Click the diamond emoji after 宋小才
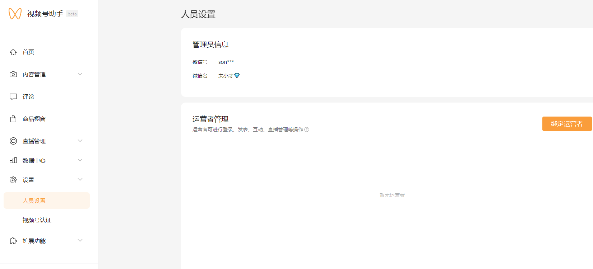Image resolution: width=593 pixels, height=269 pixels. [x=237, y=76]
